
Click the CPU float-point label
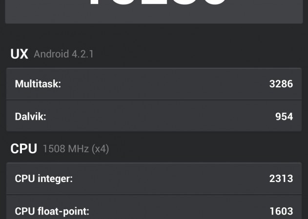52,211
